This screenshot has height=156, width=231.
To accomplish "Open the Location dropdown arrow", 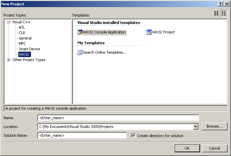I will point(195,127).
